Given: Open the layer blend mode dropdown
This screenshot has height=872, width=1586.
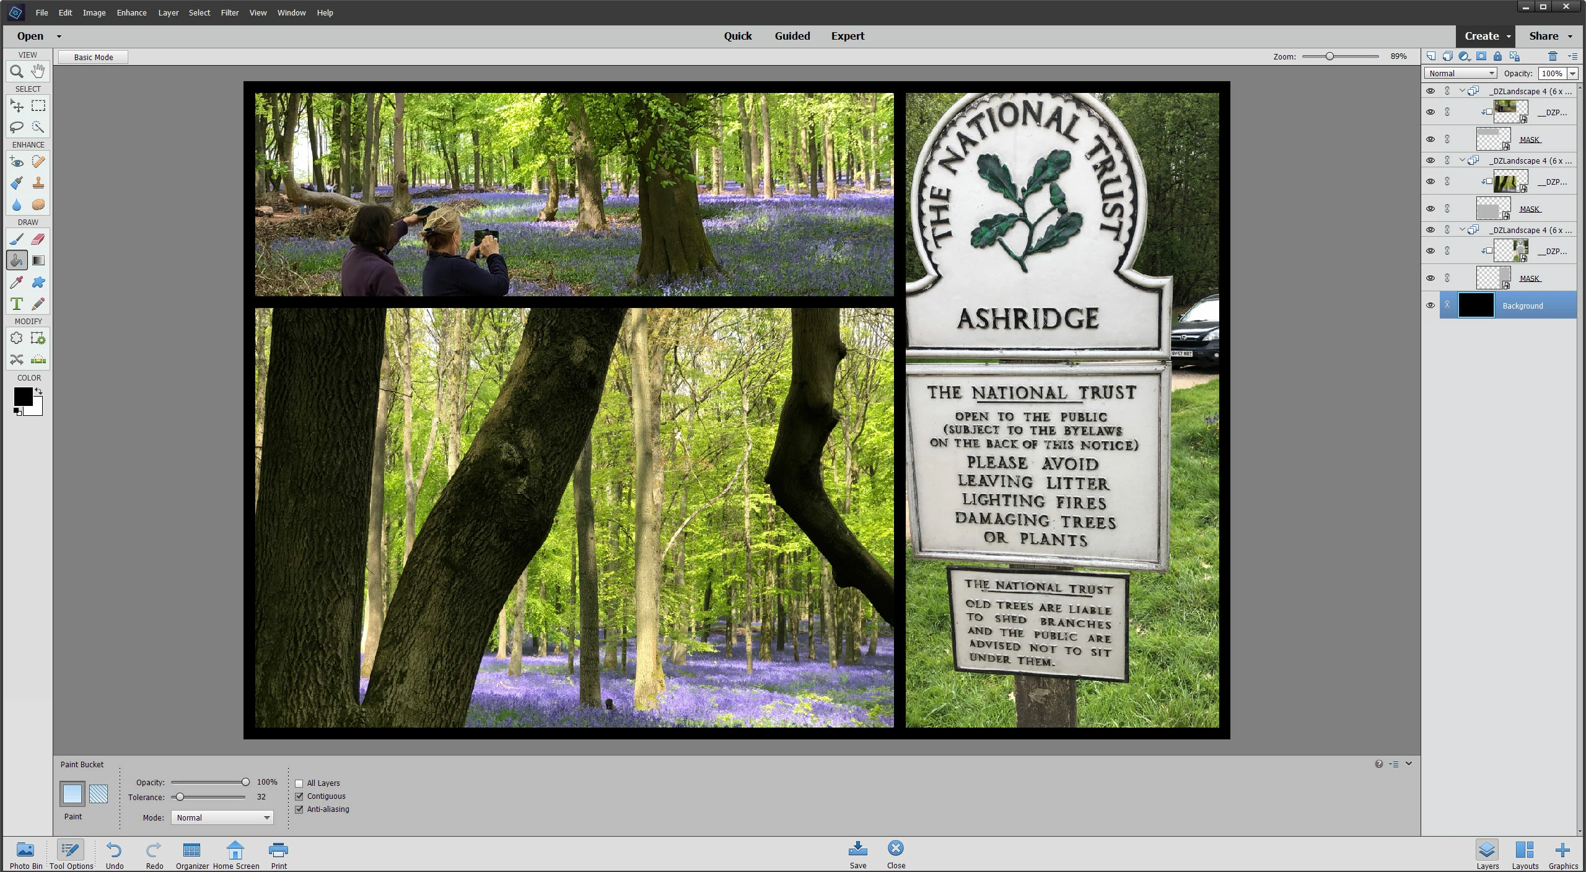Looking at the screenshot, I should click(x=1460, y=73).
